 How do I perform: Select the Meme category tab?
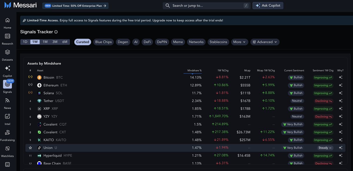pyautogui.click(x=178, y=42)
